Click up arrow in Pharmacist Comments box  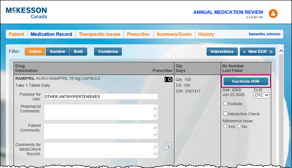(155, 108)
